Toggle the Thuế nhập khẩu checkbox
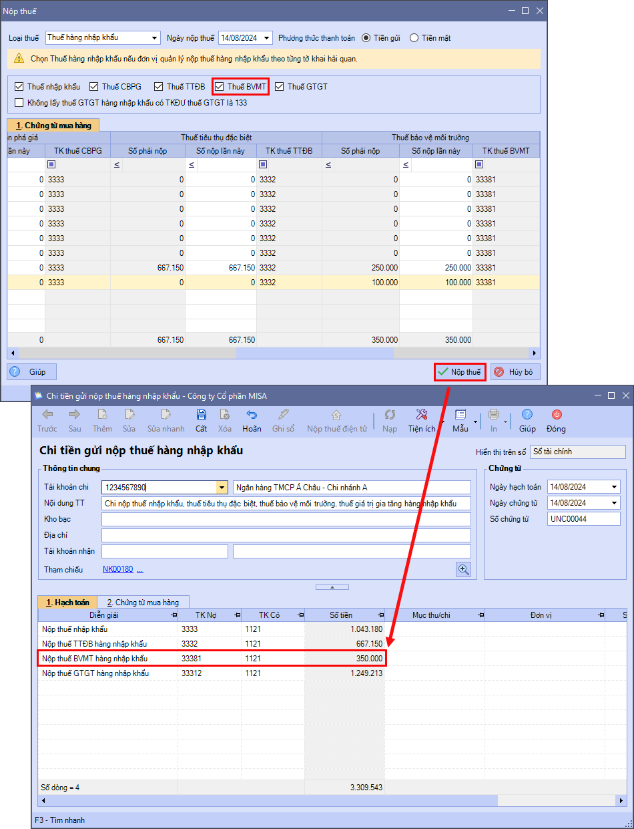Screen dimensions: 634x829 (x=19, y=87)
